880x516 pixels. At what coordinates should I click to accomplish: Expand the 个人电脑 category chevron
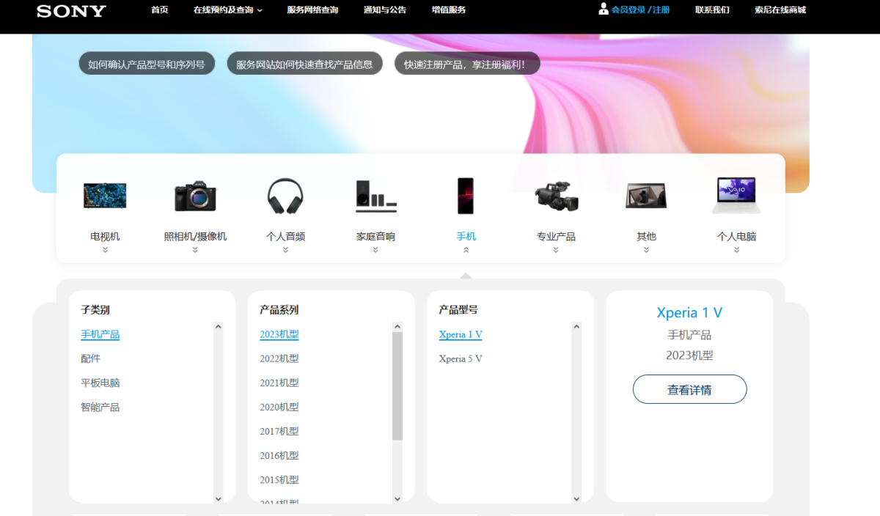pyautogui.click(x=736, y=250)
